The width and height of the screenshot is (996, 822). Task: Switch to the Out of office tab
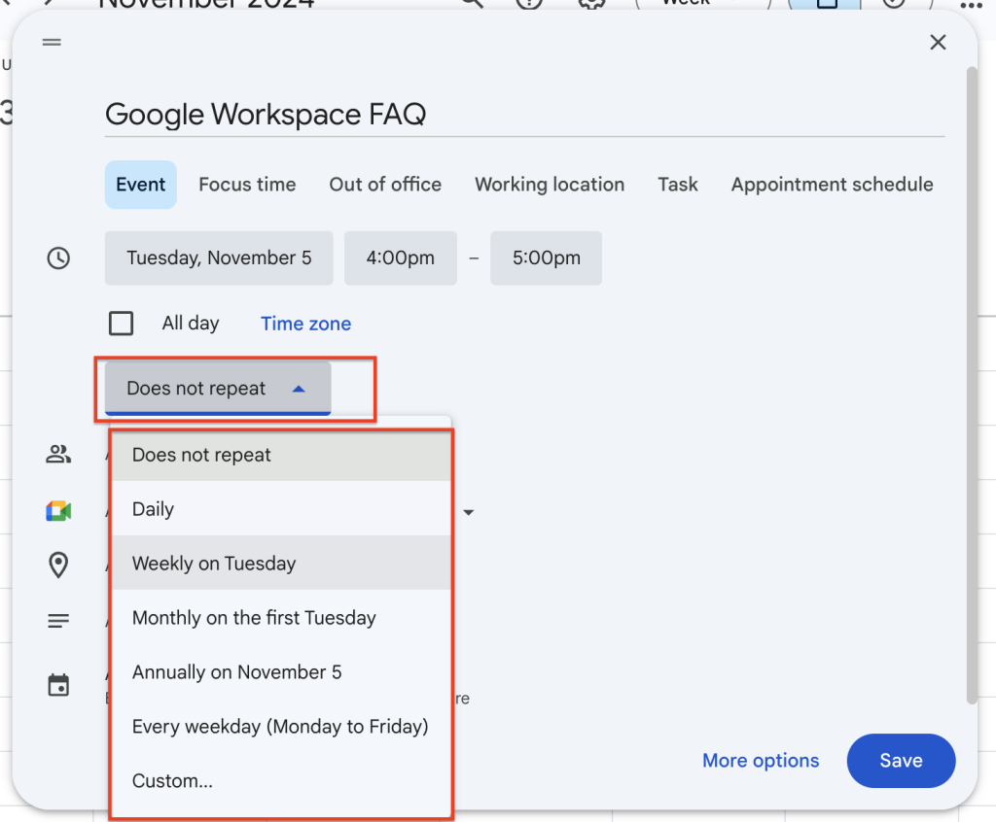coord(385,185)
